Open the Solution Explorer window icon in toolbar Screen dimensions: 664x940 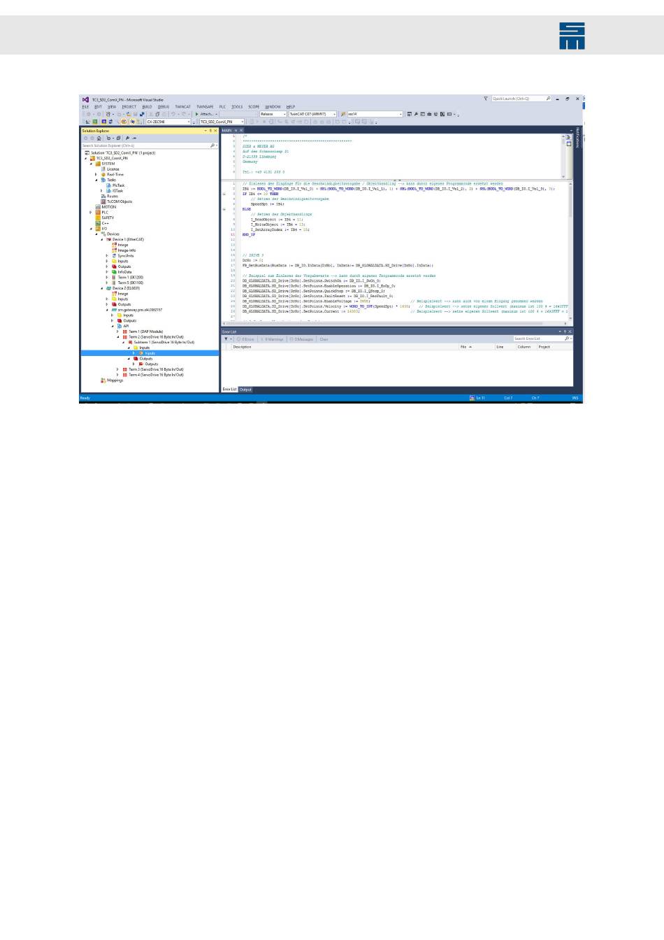click(x=409, y=114)
